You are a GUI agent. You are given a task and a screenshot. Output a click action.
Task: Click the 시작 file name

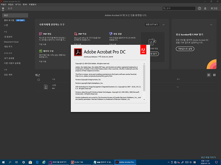[54, 85]
